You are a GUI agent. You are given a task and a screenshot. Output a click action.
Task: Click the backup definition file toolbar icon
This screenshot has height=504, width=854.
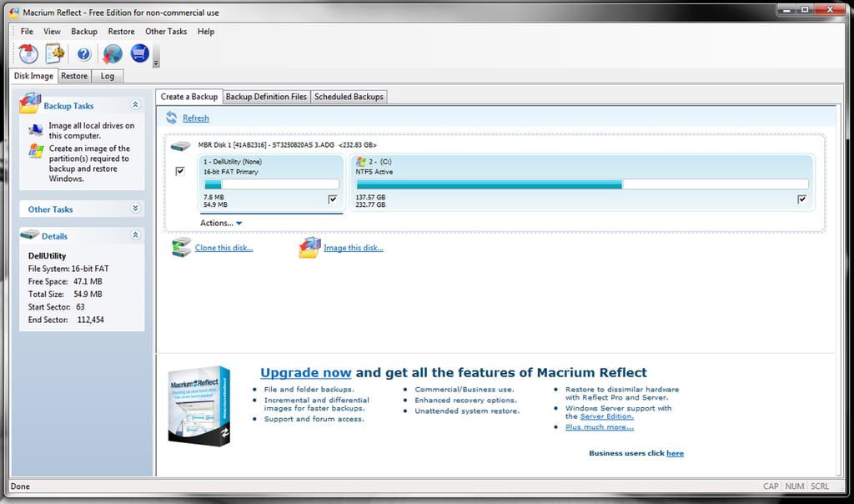(55, 53)
